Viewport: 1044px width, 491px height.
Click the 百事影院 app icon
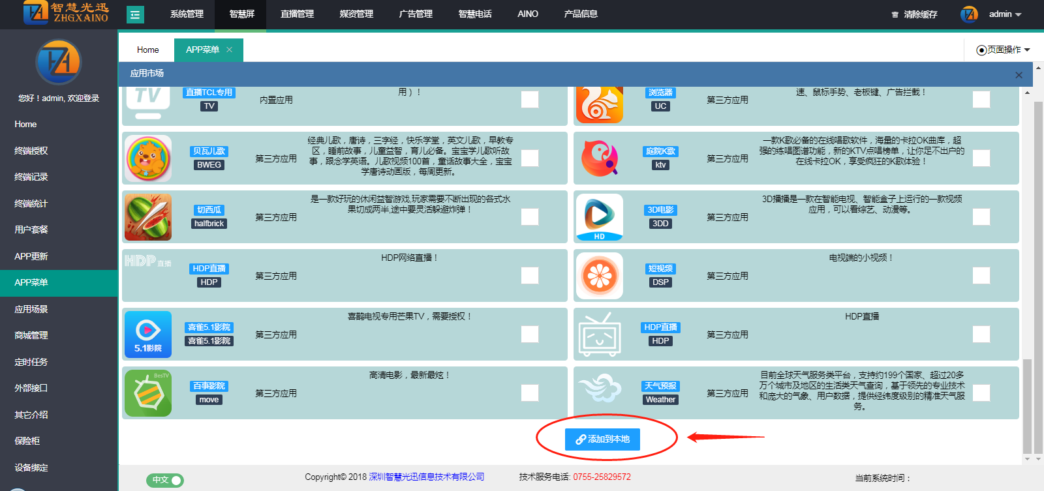[148, 393]
